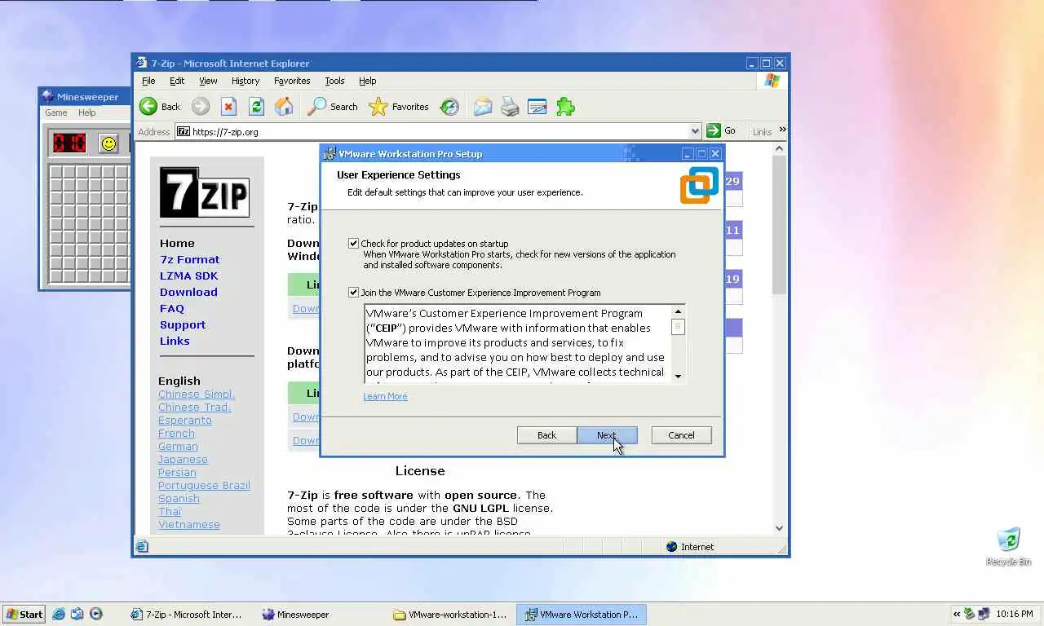
Task: Click the Refresh icon in IE toolbar
Action: tap(256, 107)
